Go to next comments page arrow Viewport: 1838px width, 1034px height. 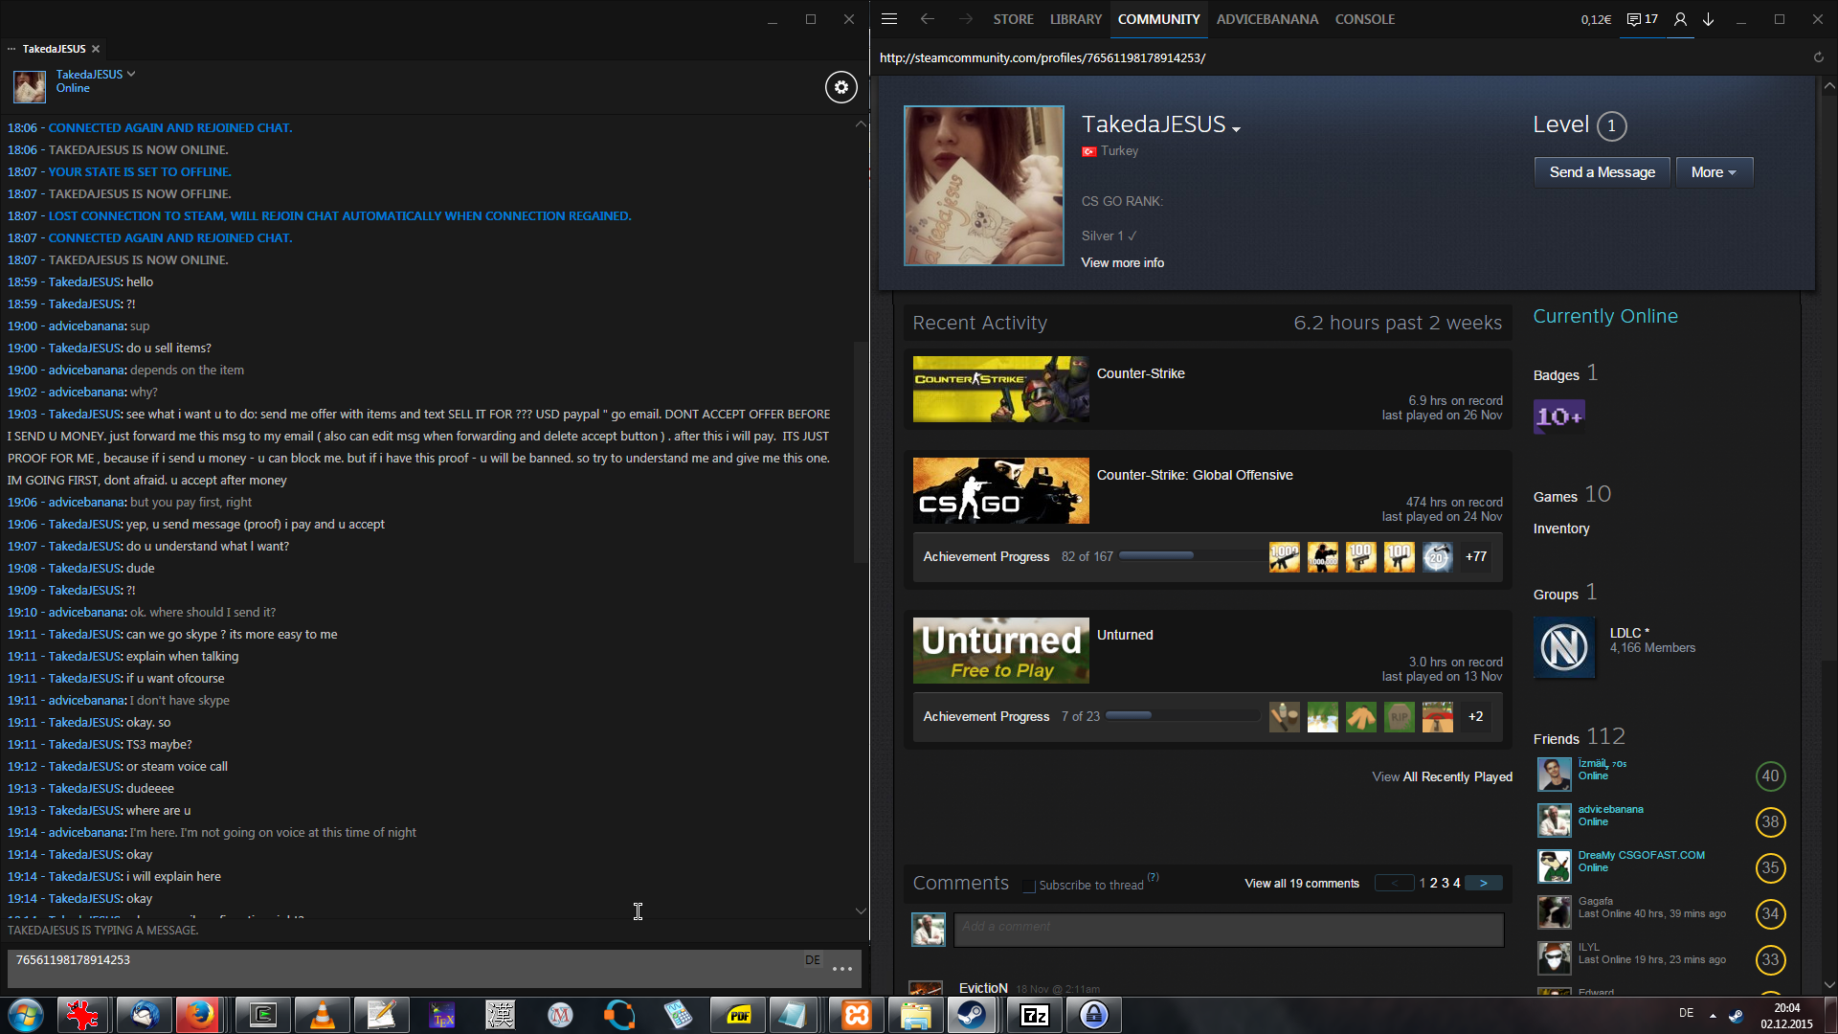(x=1483, y=883)
